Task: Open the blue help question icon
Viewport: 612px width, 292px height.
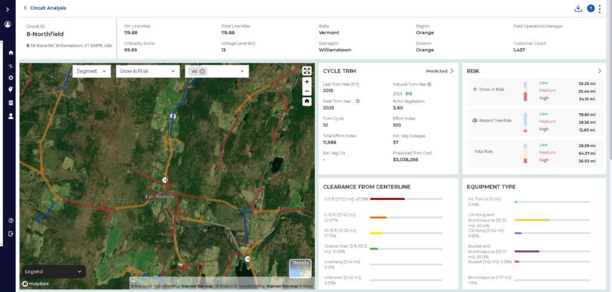Action: [590, 8]
